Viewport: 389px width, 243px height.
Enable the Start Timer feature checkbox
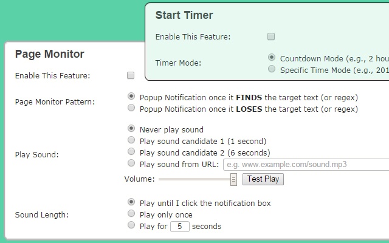271,36
